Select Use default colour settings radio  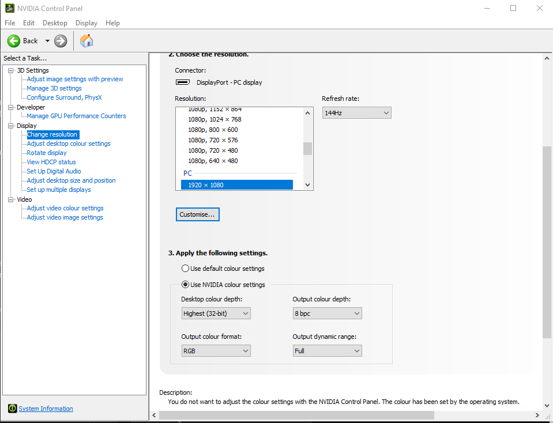click(x=185, y=268)
